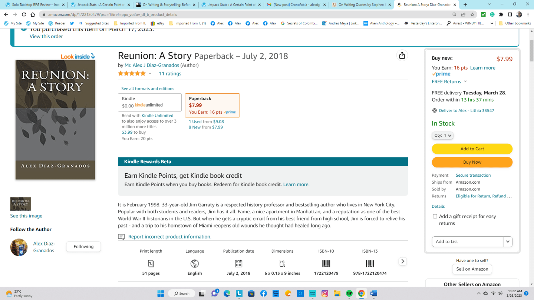Enable the gift receipt checkbox
The image size is (534, 300).
pyautogui.click(x=435, y=216)
